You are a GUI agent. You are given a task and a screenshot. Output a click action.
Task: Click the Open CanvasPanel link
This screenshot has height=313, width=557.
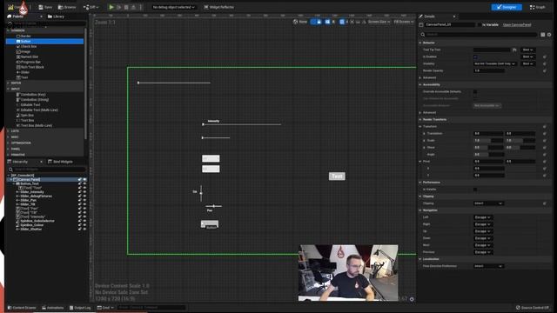517,25
